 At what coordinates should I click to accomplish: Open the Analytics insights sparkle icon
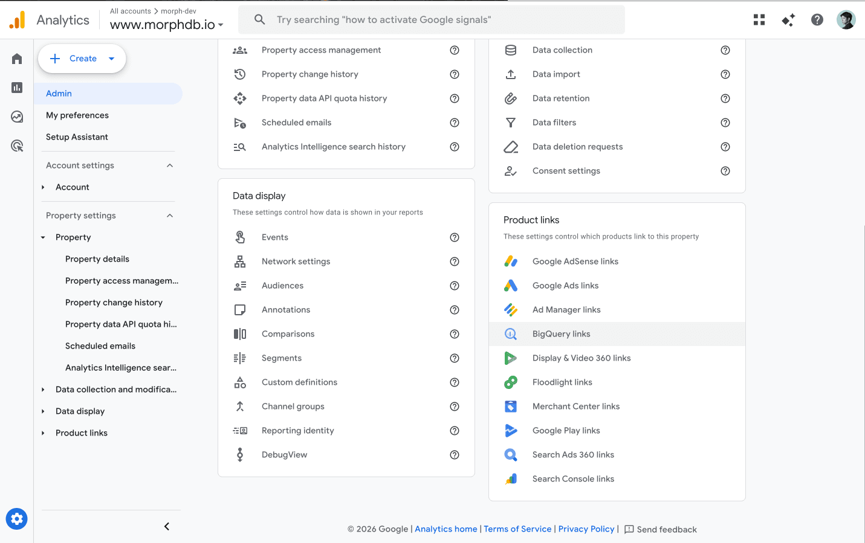[788, 20]
